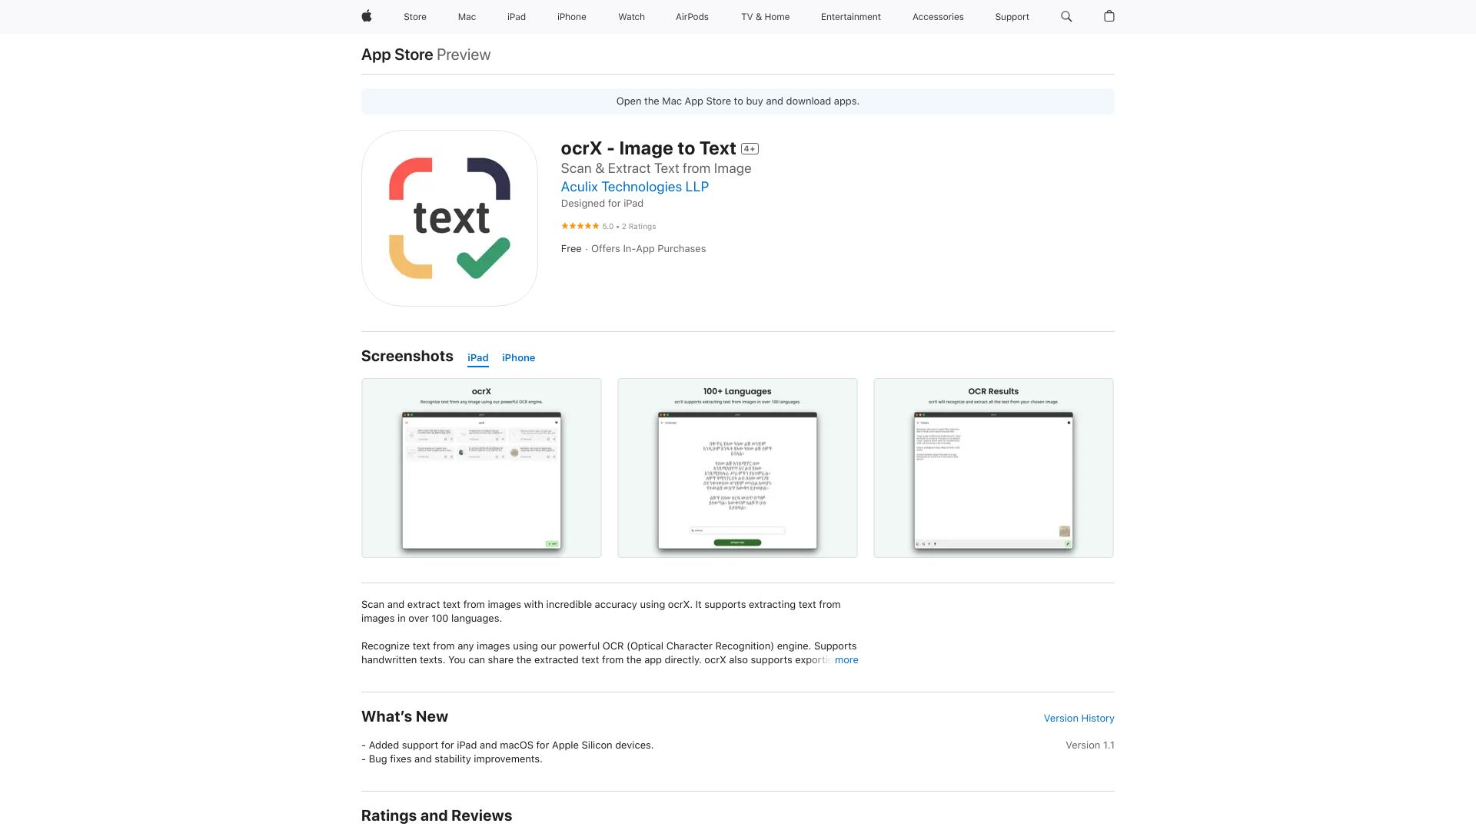The image size is (1476, 830).
Task: Click the third iPad screenshot thumbnail
Action: pyautogui.click(x=993, y=467)
